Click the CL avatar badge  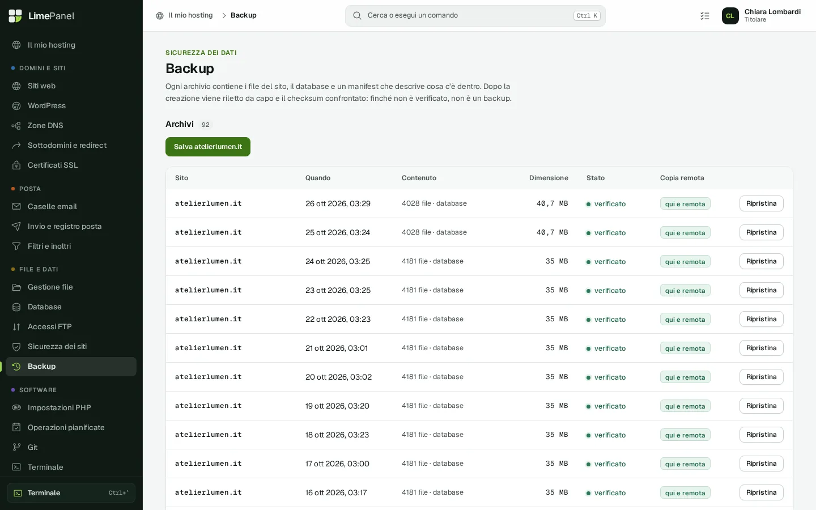[730, 16]
